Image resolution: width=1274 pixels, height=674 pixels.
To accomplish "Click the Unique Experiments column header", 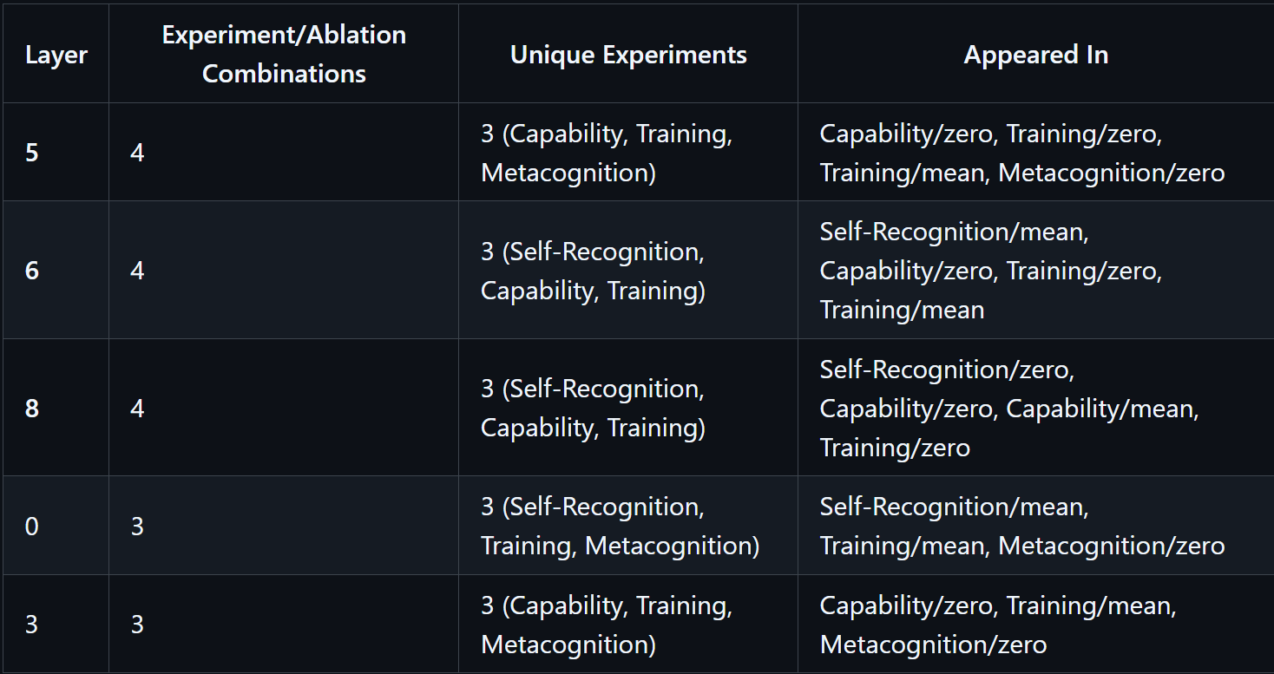I will [628, 55].
